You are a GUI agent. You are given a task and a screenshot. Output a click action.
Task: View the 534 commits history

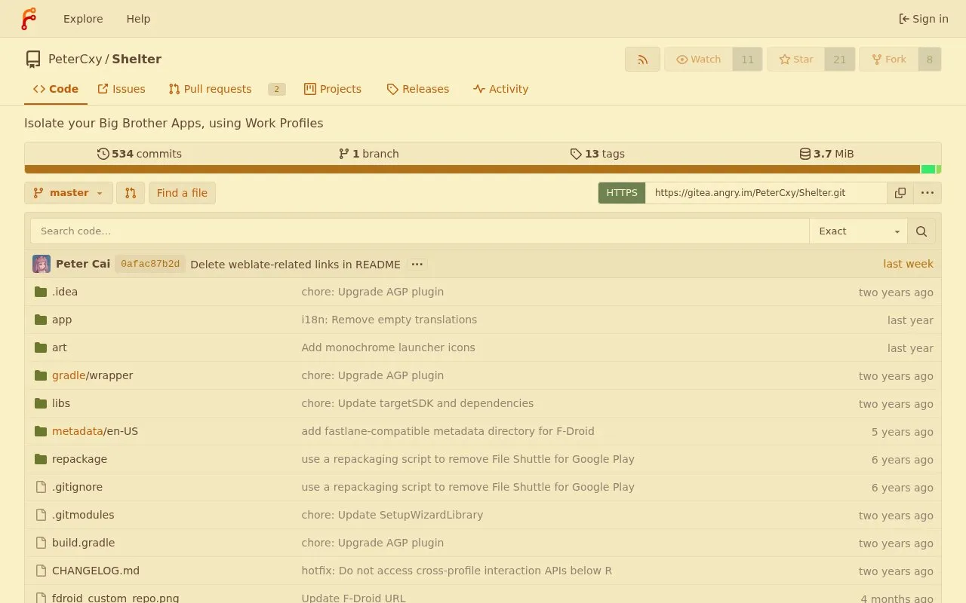pos(140,154)
